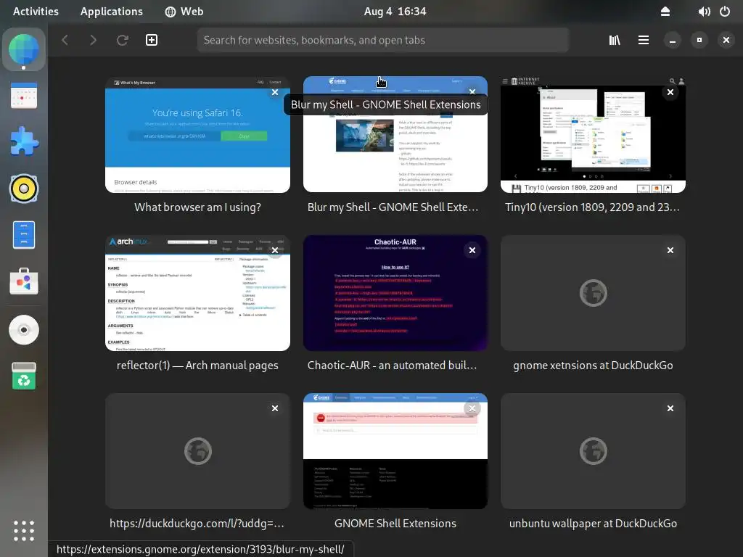
Task: Open the volume indicator
Action: click(704, 12)
